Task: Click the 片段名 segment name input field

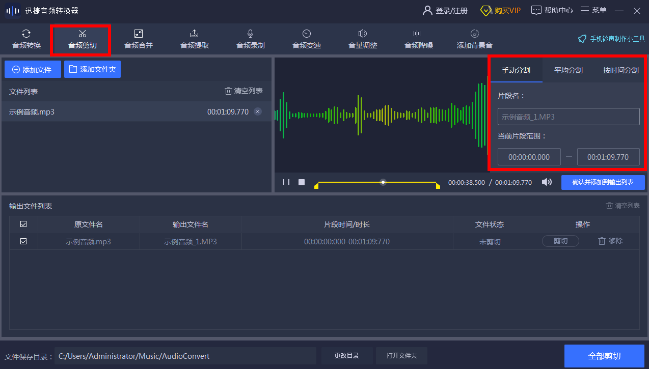Action: click(x=568, y=117)
